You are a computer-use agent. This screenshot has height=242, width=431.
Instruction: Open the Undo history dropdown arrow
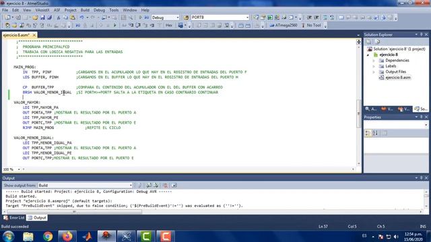(87, 17)
